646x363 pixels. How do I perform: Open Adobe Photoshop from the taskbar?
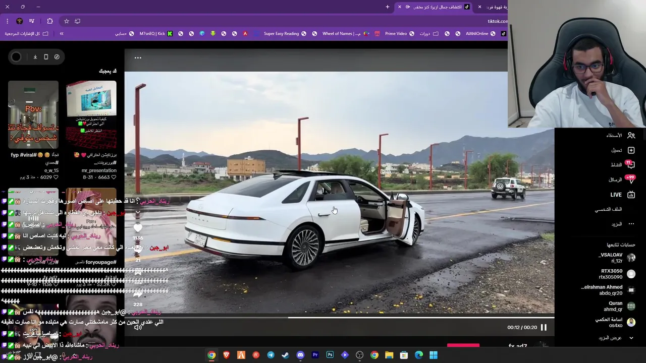coord(330,355)
